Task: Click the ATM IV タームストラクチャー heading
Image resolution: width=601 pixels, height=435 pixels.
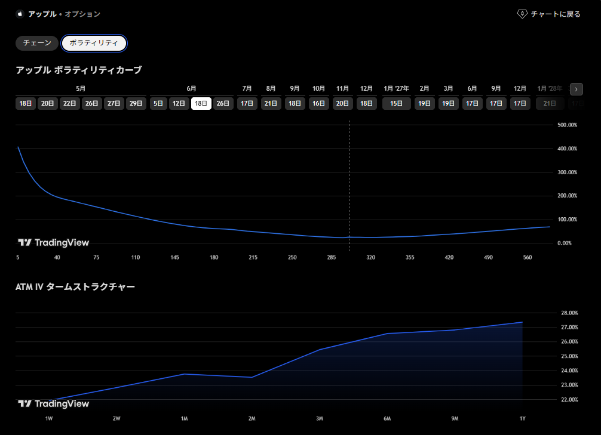Action: click(x=75, y=287)
